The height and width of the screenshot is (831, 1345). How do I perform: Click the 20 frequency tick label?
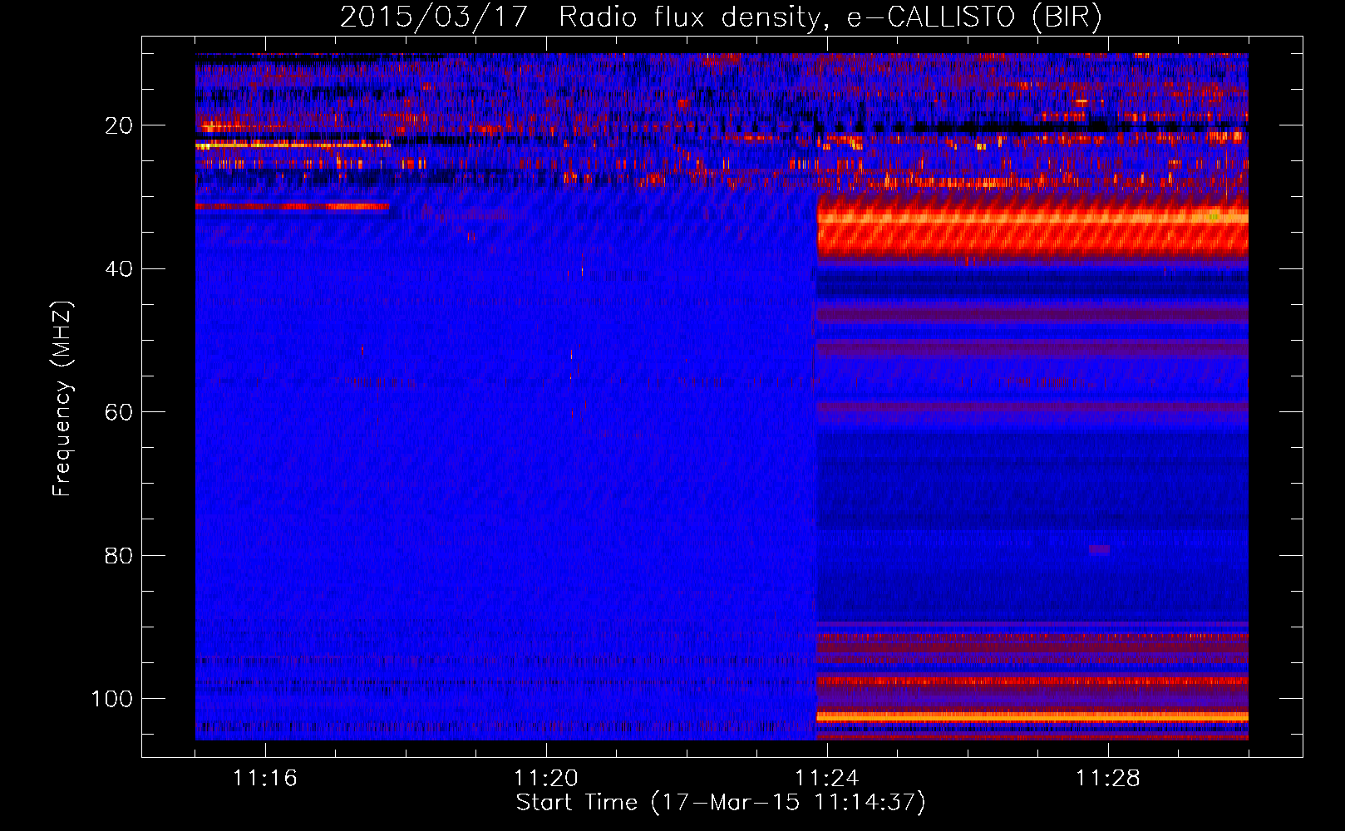point(119,125)
